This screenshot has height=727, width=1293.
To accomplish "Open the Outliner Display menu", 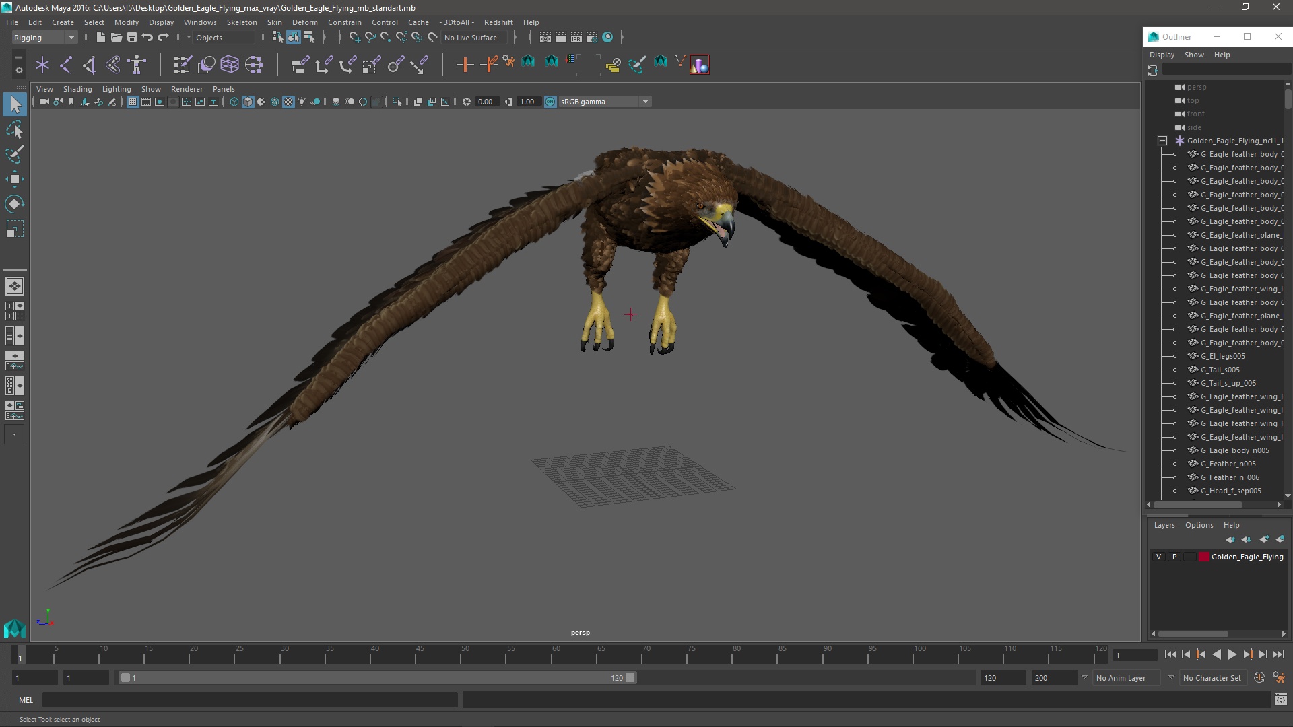I will coord(1162,55).
